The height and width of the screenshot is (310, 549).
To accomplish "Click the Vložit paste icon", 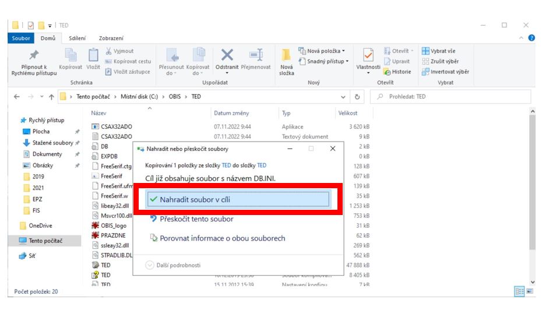I will (x=93, y=55).
